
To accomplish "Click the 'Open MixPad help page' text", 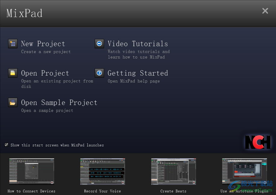I will [134, 81].
